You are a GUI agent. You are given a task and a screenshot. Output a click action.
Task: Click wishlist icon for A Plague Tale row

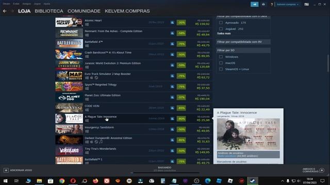click(x=172, y=119)
